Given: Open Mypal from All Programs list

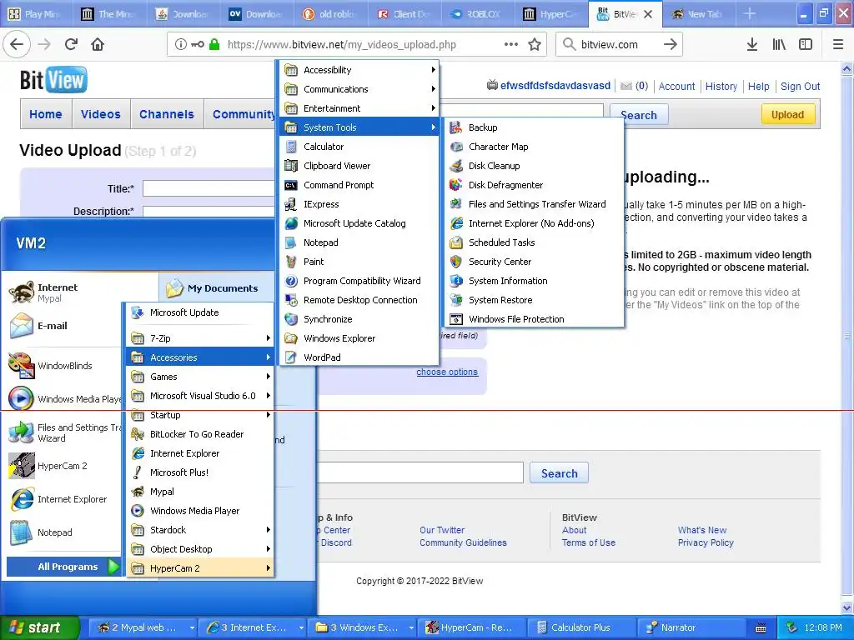Looking at the screenshot, I should (200, 492).
